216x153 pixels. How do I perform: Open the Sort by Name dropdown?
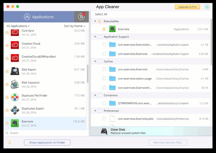75,26
